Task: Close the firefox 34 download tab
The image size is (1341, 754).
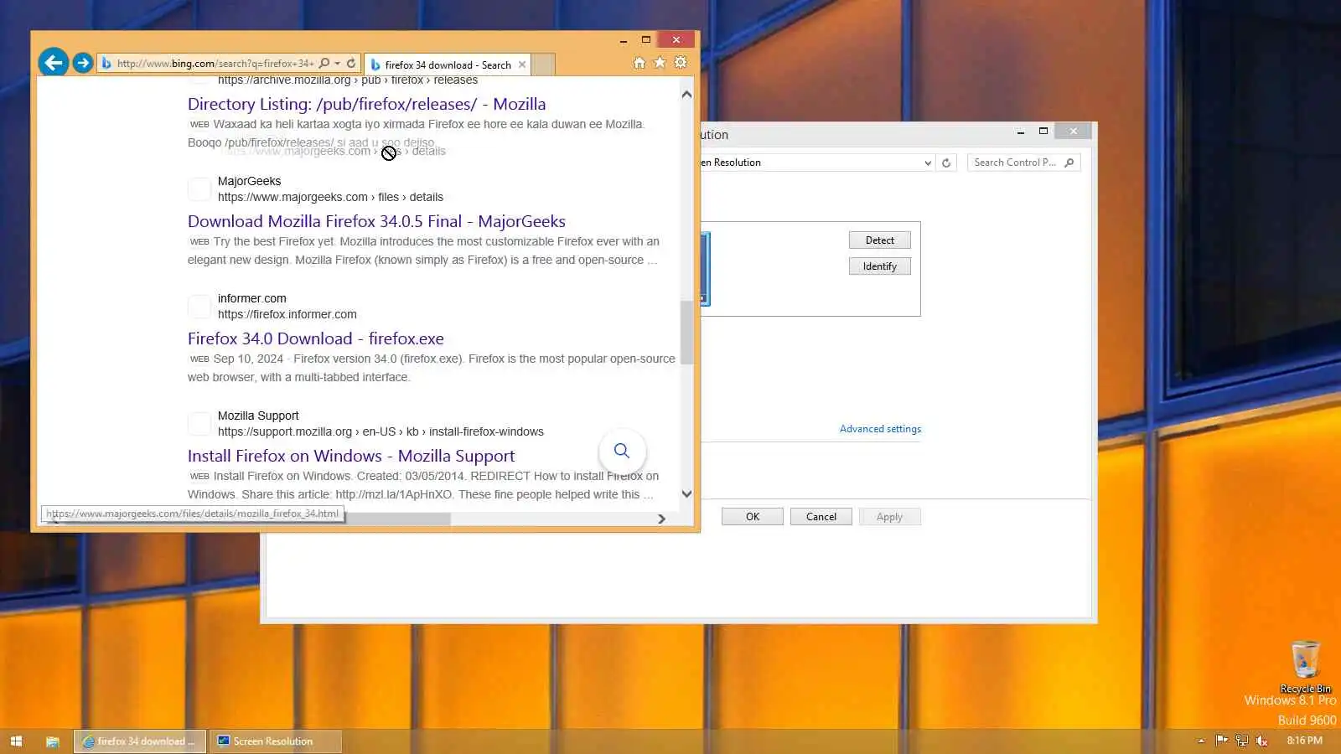Action: tap(522, 65)
